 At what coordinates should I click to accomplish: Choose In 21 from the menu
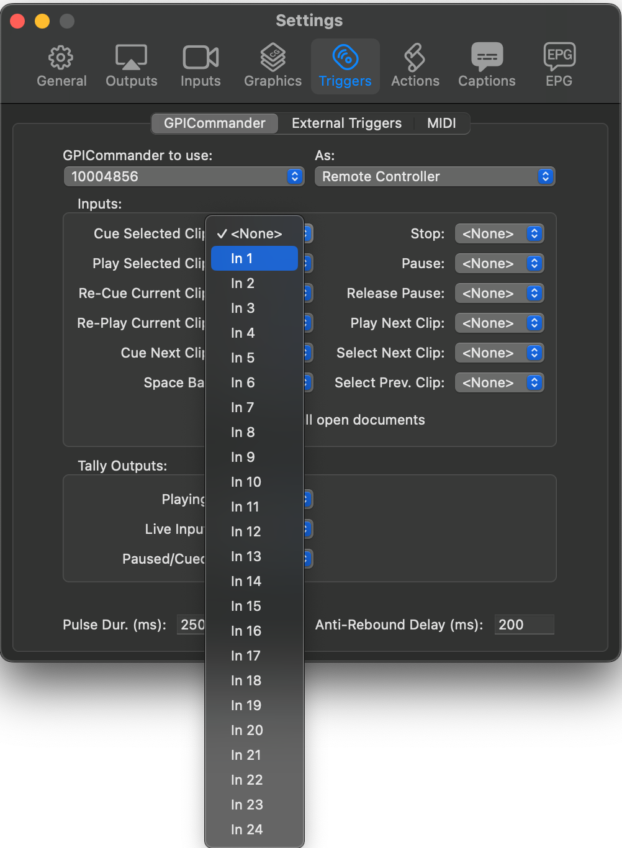[x=255, y=755]
